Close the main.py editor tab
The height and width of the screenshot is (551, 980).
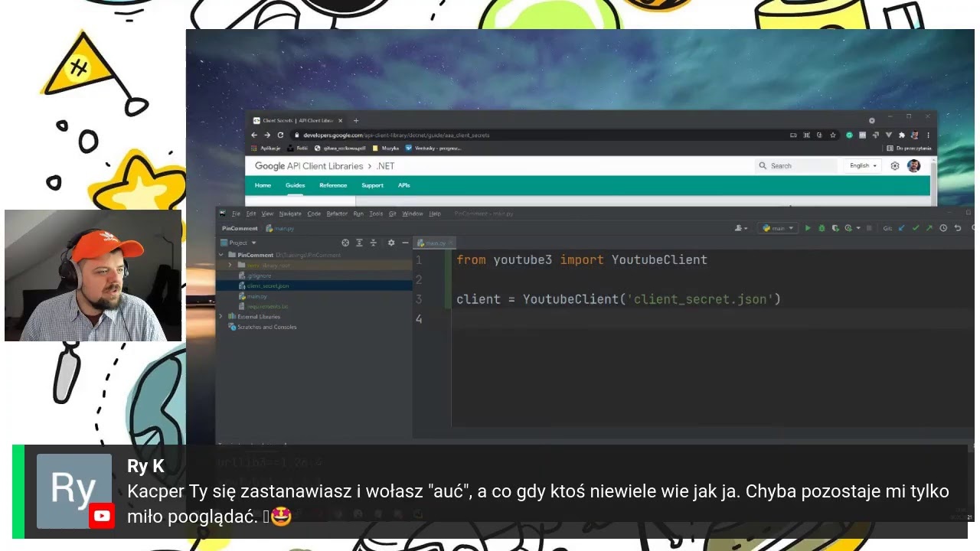pos(451,243)
